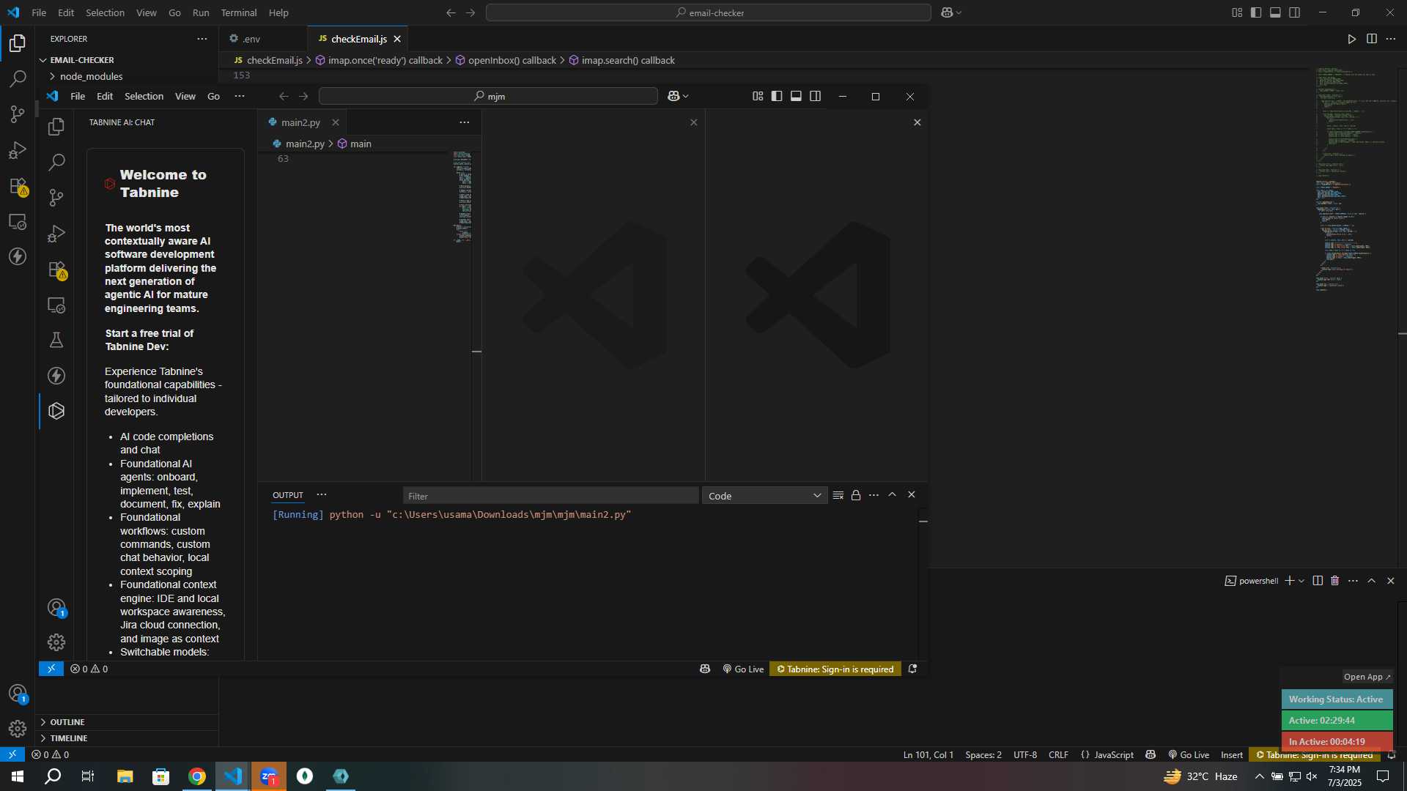Open Extensions in front mjm window
This screenshot has width=1407, height=791.
coord(56,270)
